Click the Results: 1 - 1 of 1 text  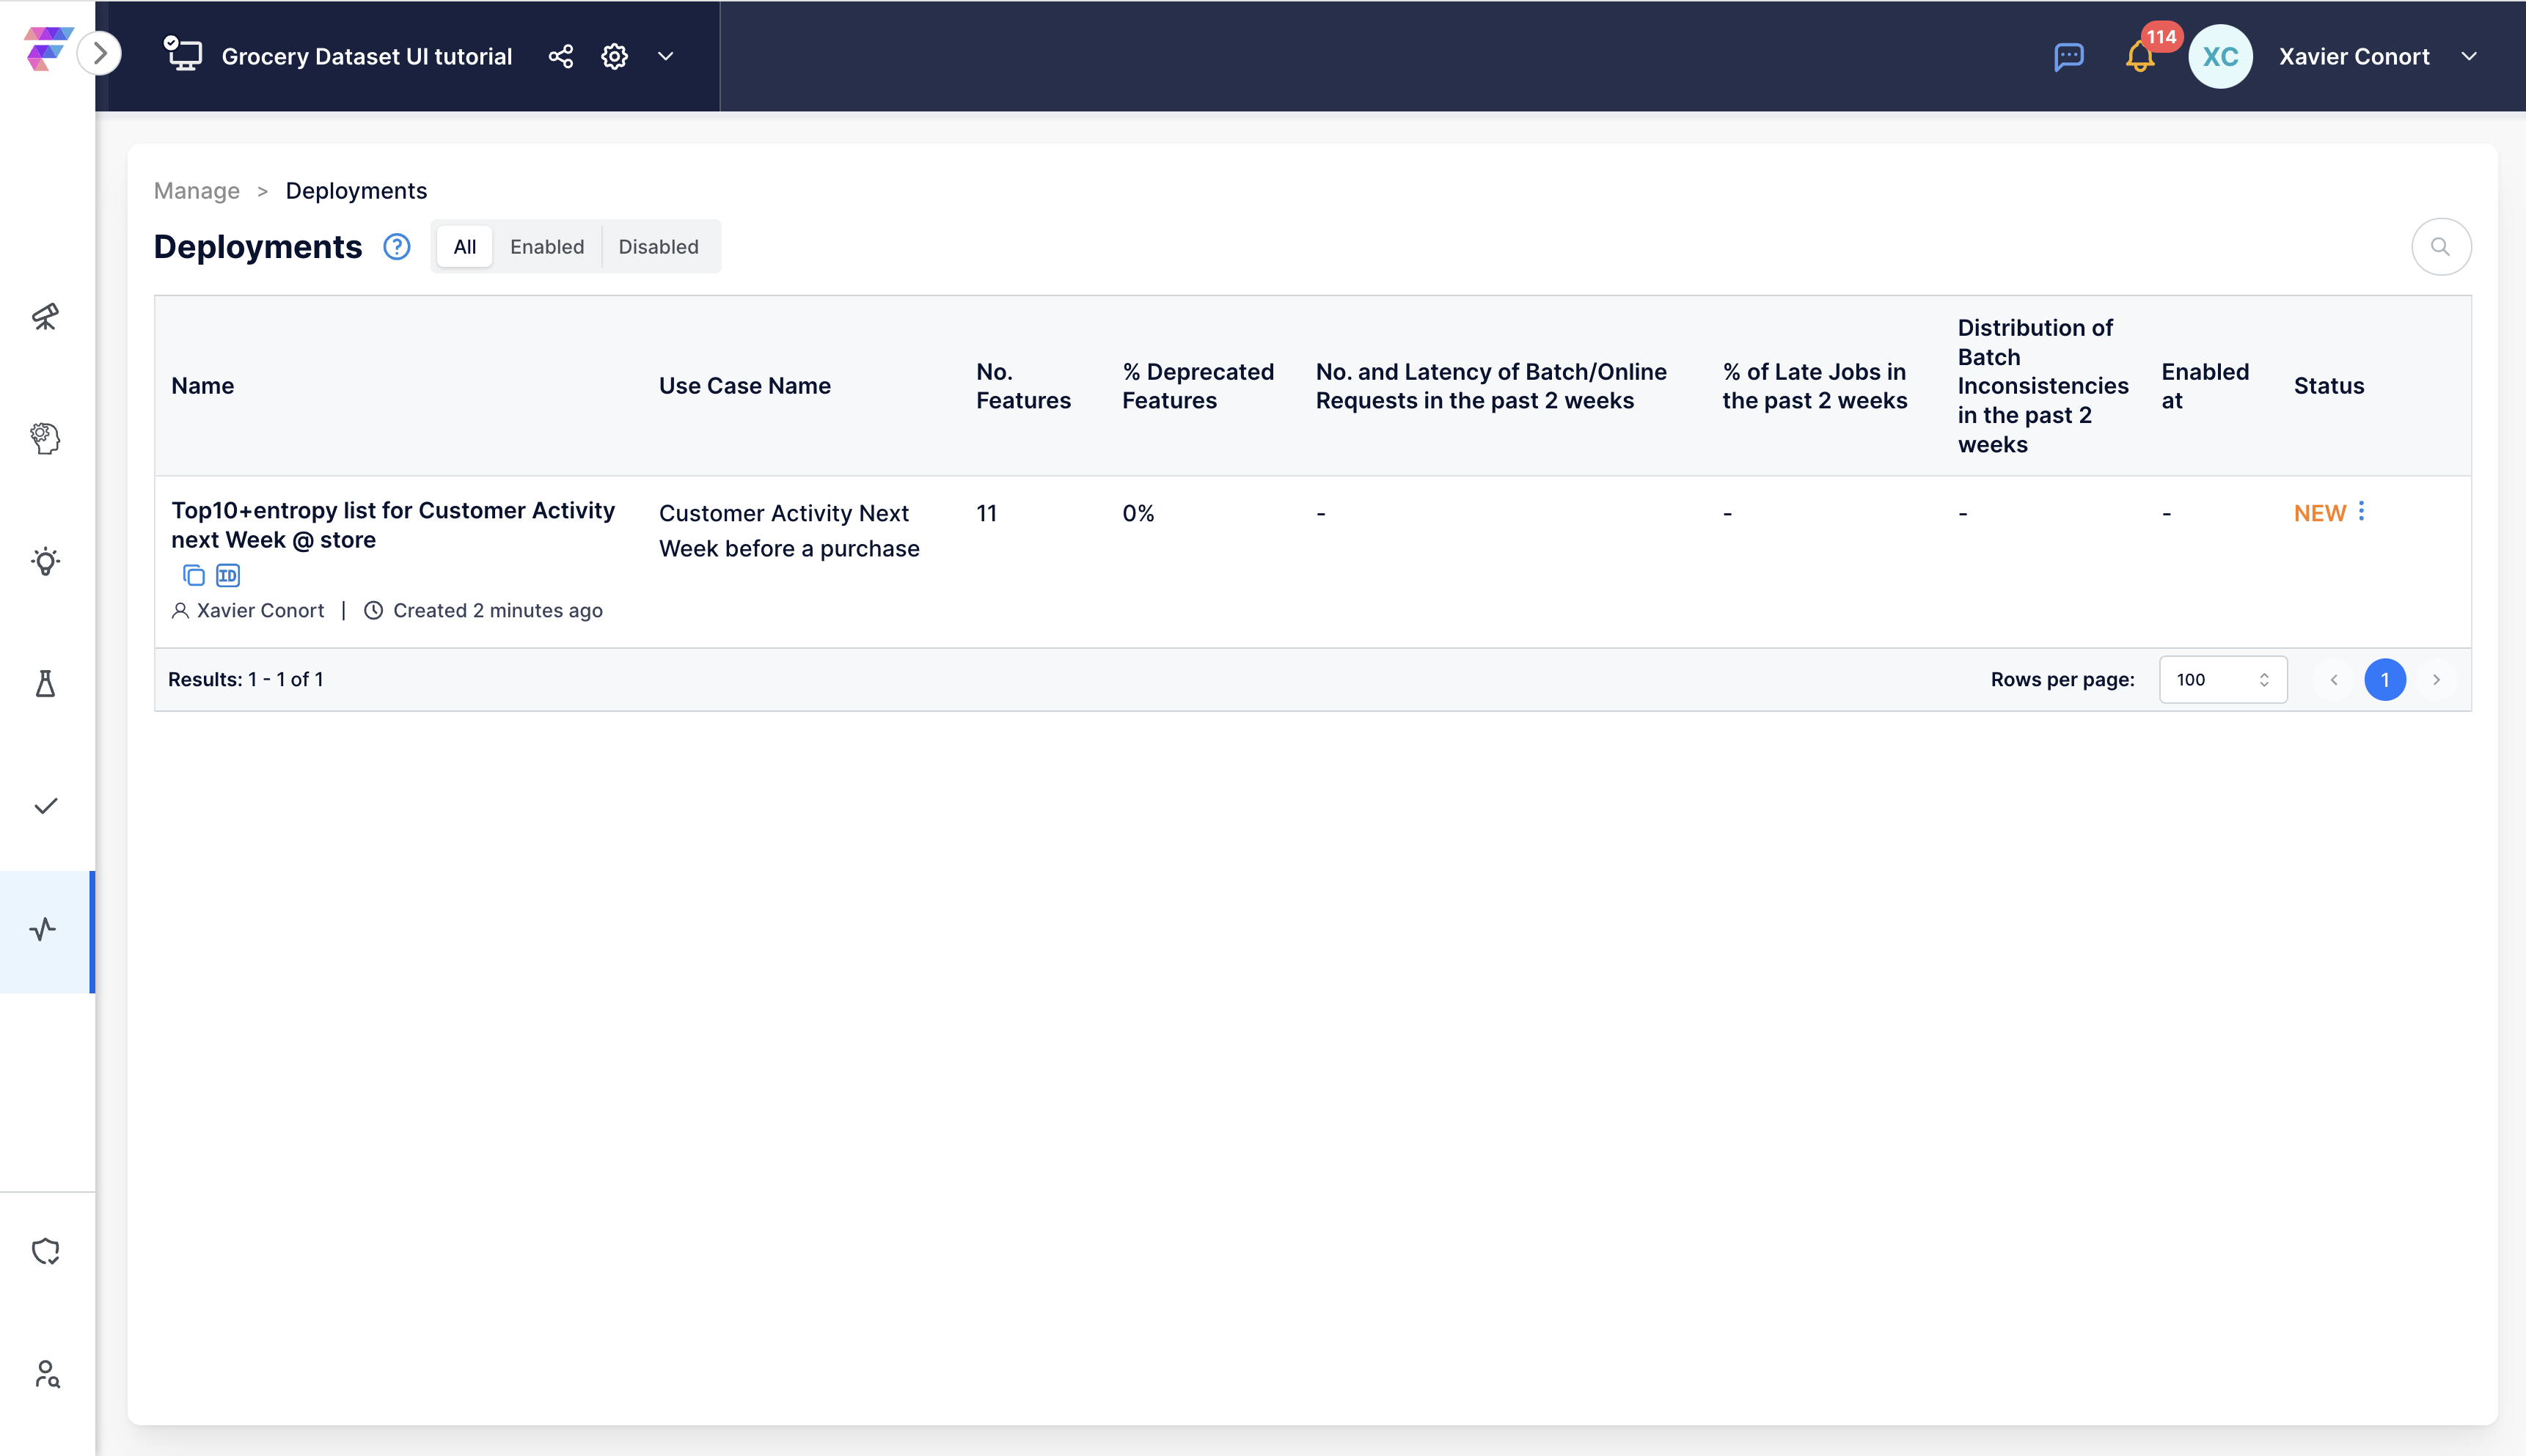click(245, 680)
